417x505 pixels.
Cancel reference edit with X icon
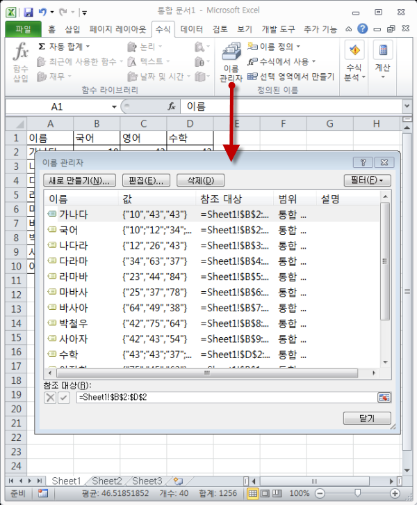pos(50,398)
